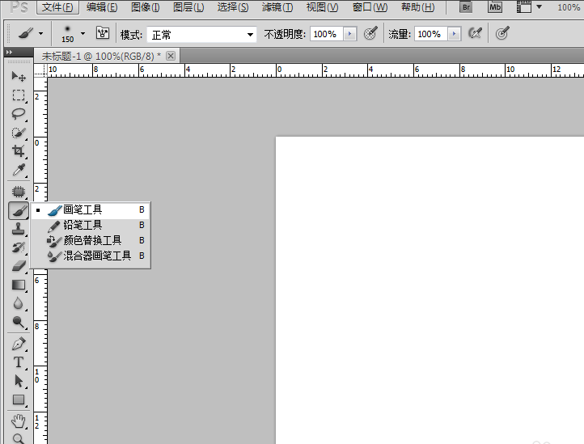Screen dimensions: 584x444
Task: Expand the 不透明度 slider arrow
Action: (349, 34)
